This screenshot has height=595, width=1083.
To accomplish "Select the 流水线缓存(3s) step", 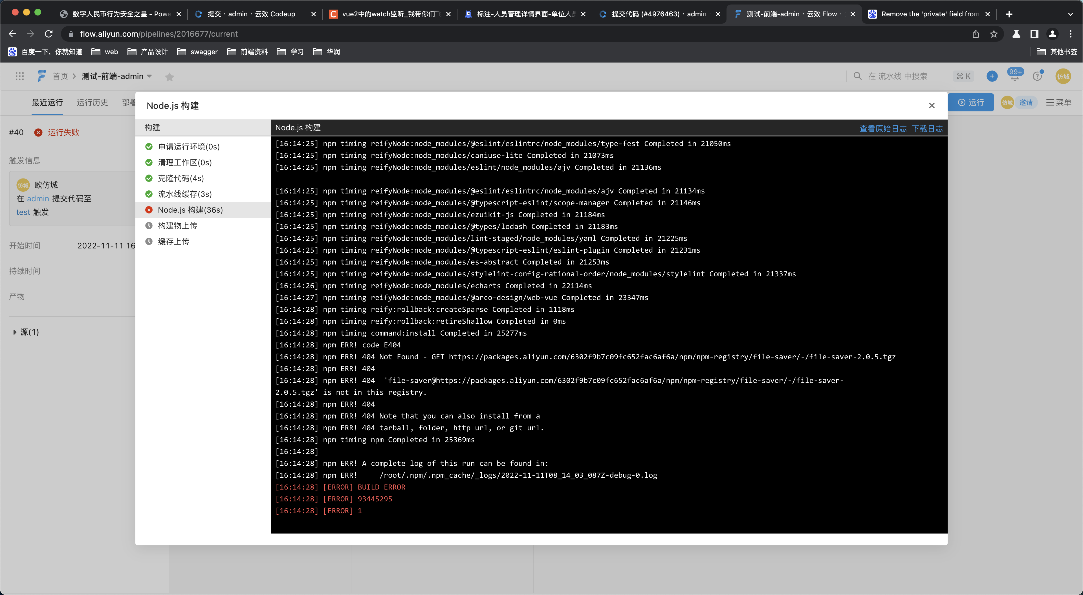I will click(203, 194).
